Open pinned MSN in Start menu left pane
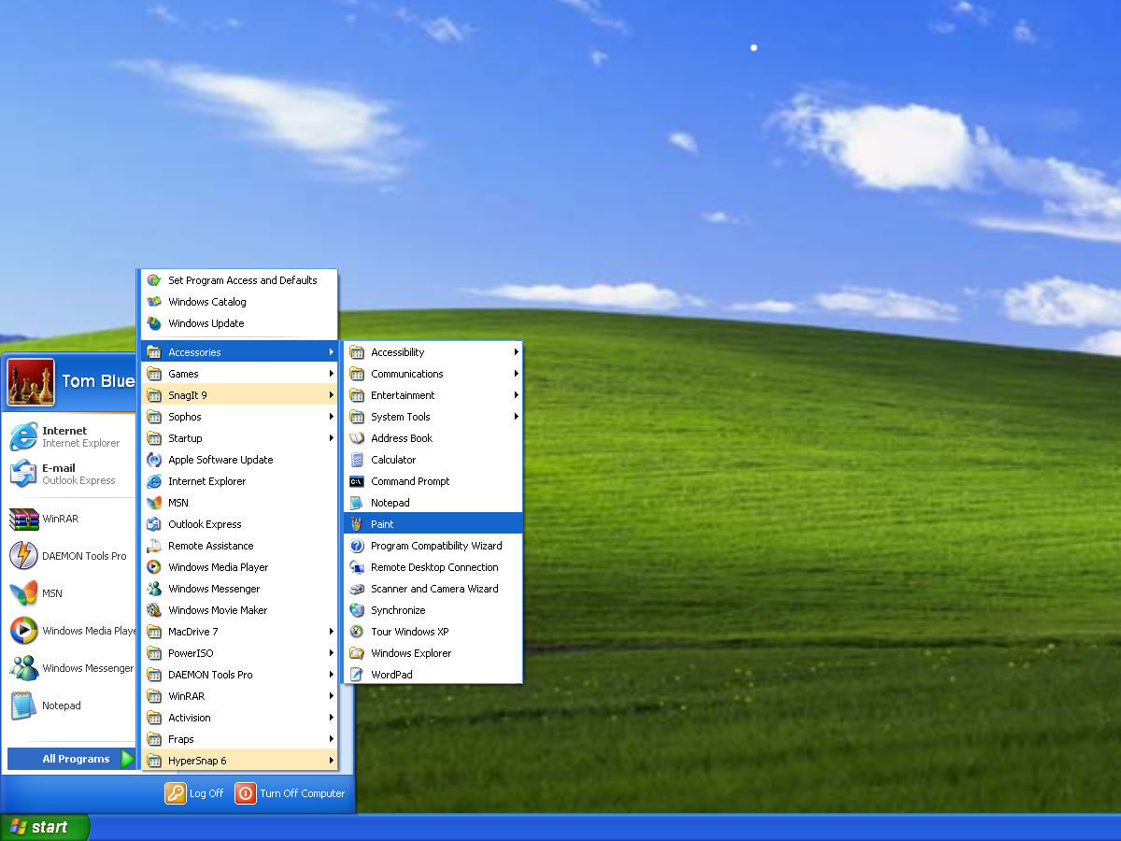1121x841 pixels. 71,593
